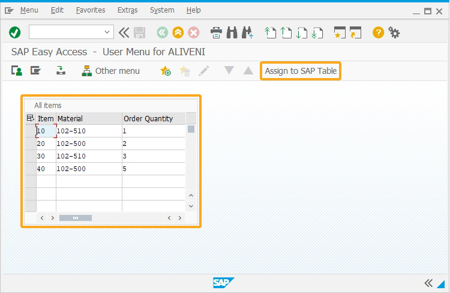Viewport: 450px width, 293px height.
Task: Click Delete Favorites star trash icon
Action: (x=185, y=71)
